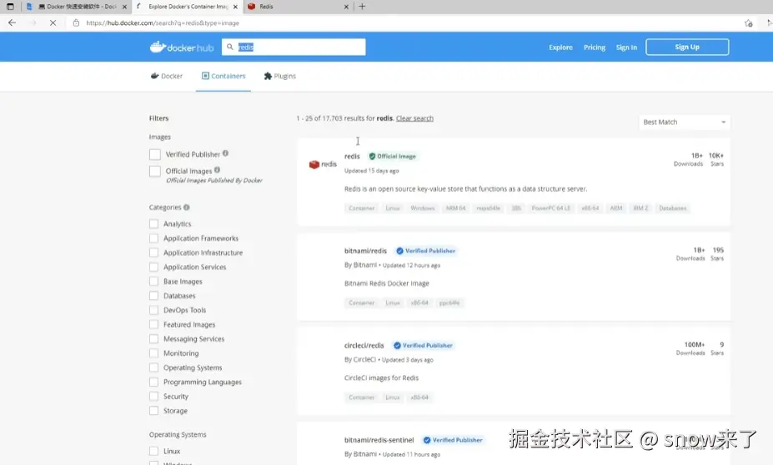Open the bitnami/redis result
Viewport: 773px width, 465px height.
365,251
